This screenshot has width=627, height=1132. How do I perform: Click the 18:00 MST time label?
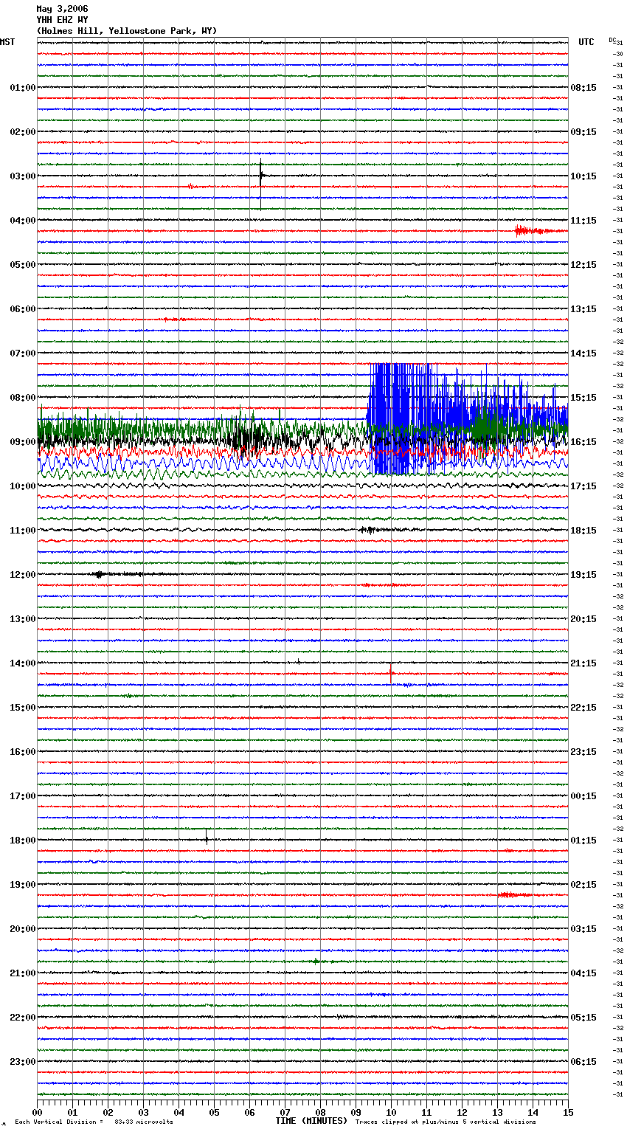pyautogui.click(x=23, y=841)
